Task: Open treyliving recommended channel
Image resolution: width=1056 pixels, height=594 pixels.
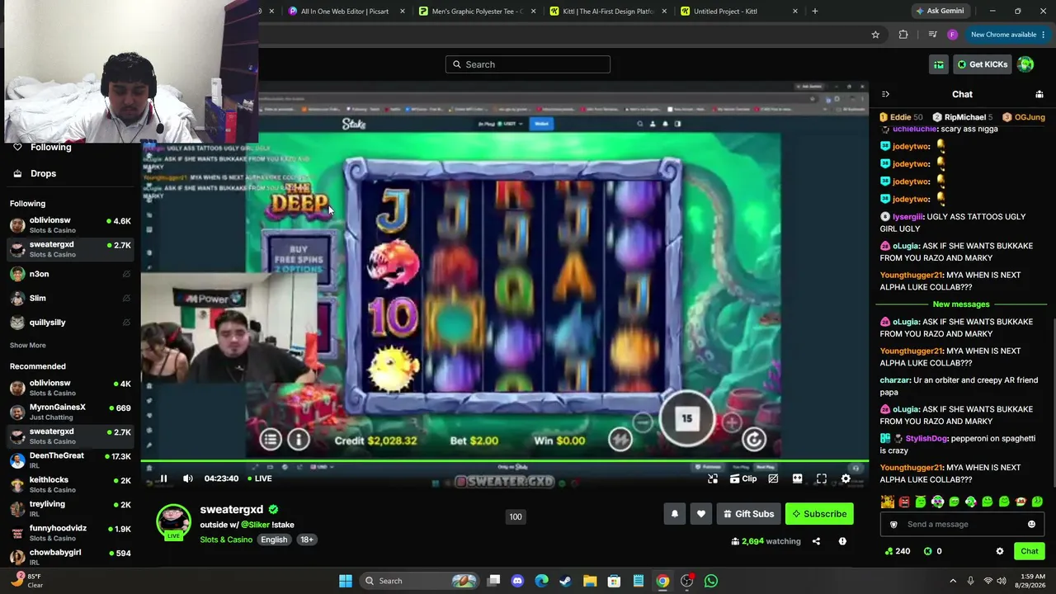Action: [x=70, y=508]
